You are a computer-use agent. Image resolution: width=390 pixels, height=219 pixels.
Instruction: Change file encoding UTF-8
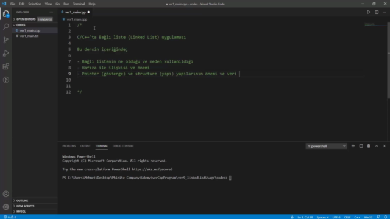tap(336, 217)
